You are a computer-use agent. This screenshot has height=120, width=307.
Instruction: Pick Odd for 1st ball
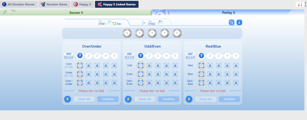[x=141, y=65]
